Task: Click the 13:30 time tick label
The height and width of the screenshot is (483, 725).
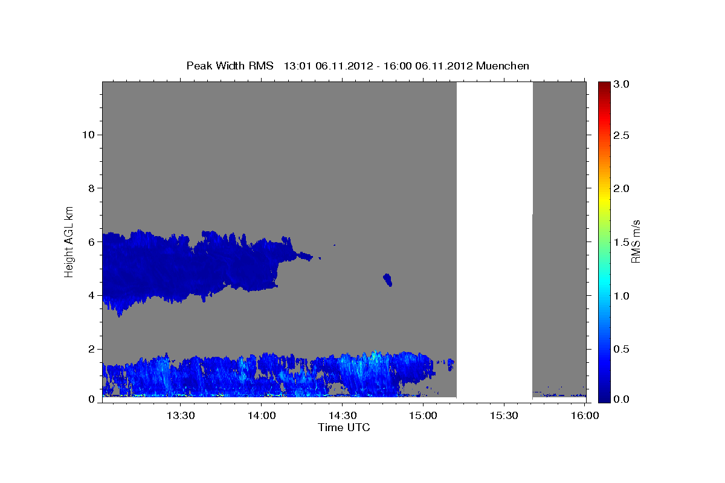Action: (181, 415)
